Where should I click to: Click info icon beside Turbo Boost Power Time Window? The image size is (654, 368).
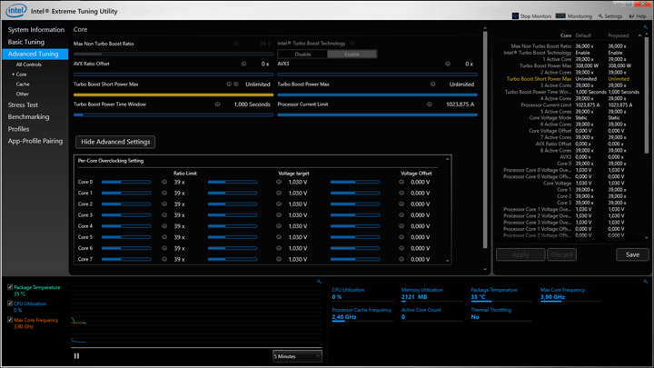point(218,104)
